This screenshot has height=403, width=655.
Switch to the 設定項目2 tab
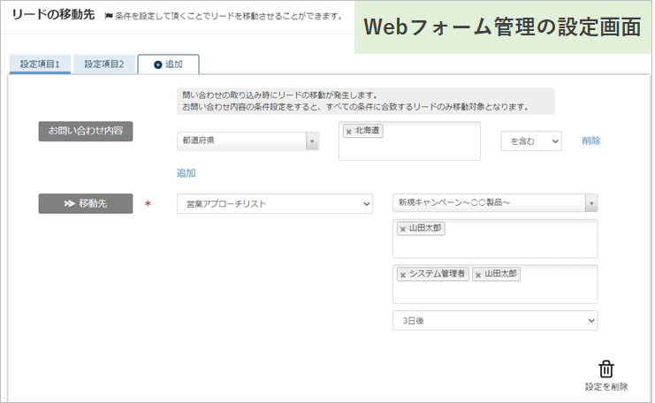click(104, 65)
